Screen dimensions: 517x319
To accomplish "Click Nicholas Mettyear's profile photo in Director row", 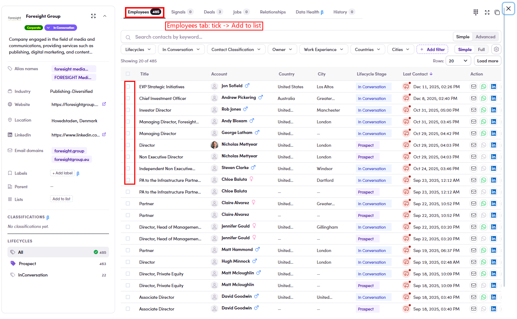I will [214, 145].
